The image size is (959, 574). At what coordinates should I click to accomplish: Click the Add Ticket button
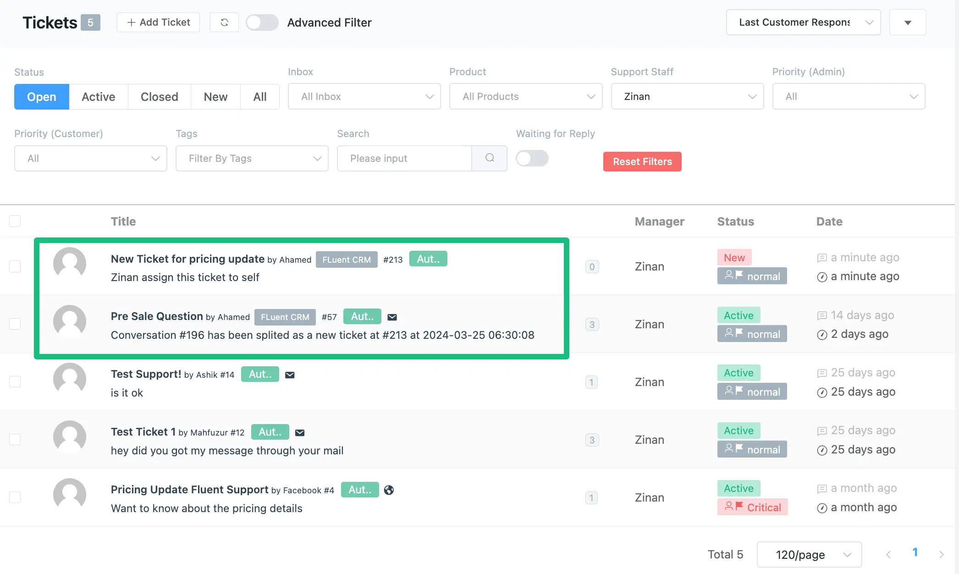tap(158, 22)
